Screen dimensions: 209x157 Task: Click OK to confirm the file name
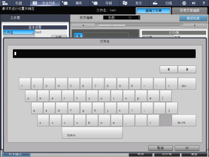(x=187, y=148)
